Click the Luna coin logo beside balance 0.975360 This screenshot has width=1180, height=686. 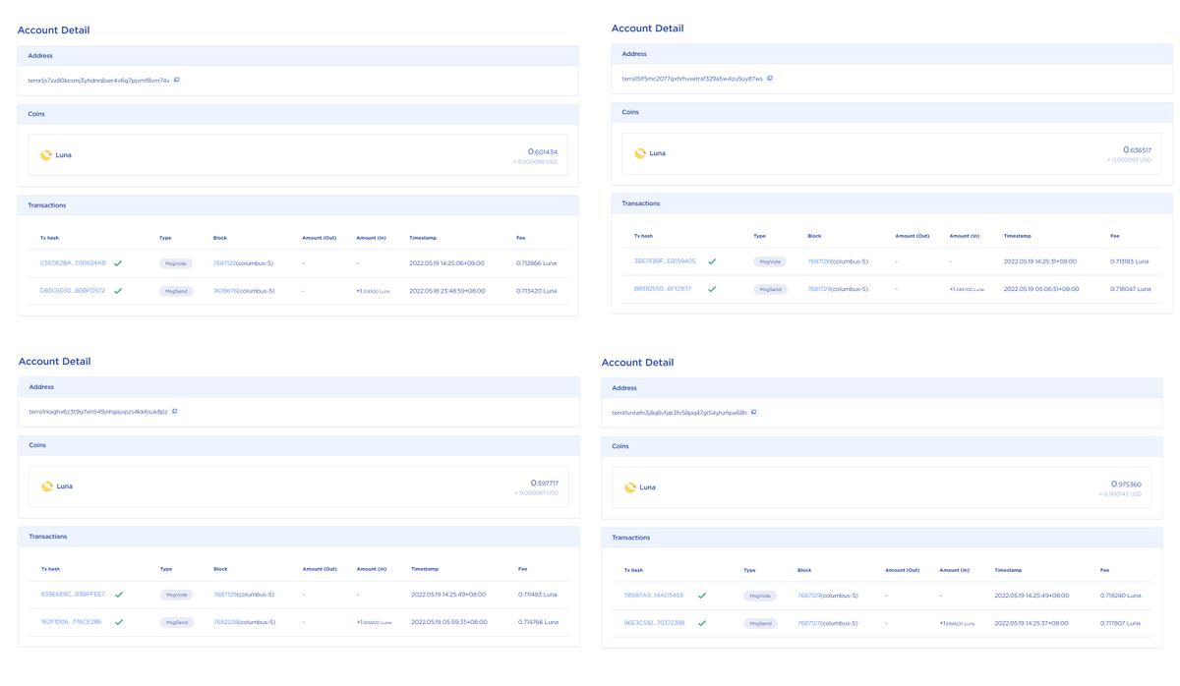(x=630, y=487)
